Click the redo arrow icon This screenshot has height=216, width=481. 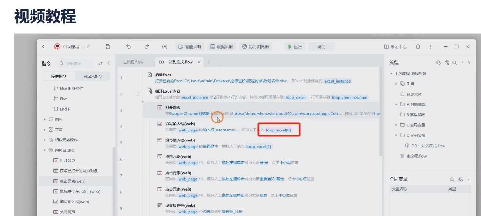pos(147,47)
